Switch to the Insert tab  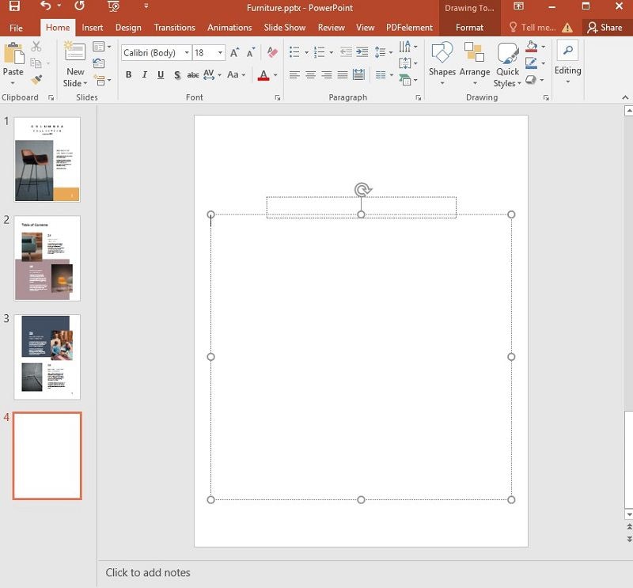93,28
